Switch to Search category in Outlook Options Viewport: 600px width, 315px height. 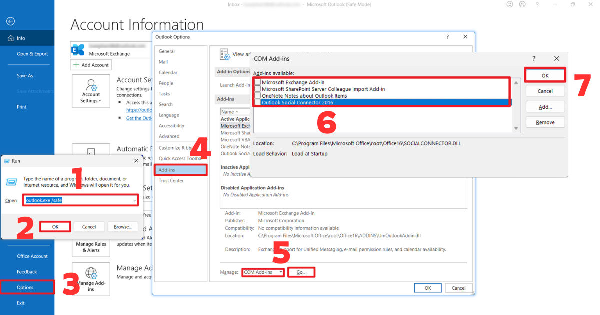click(x=180, y=104)
